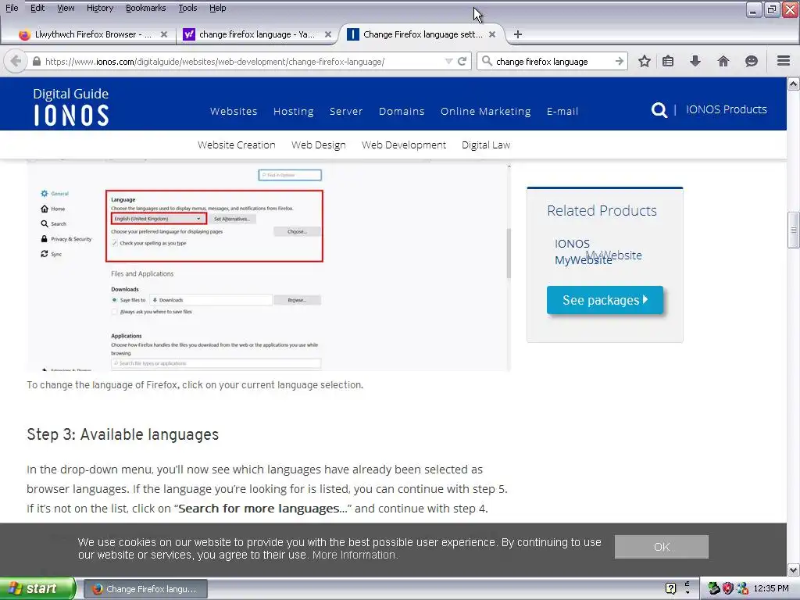Submit search with the go arrow
This screenshot has height=600, width=800.
619,61
